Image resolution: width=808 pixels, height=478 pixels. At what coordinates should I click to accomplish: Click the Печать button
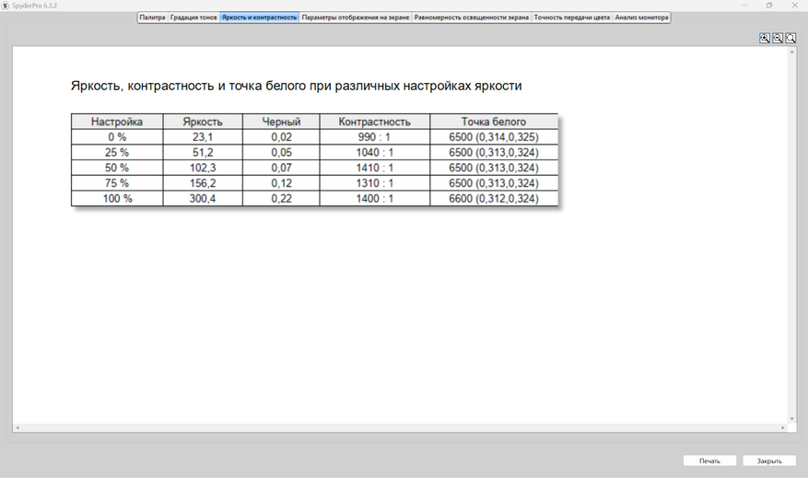[x=709, y=461]
